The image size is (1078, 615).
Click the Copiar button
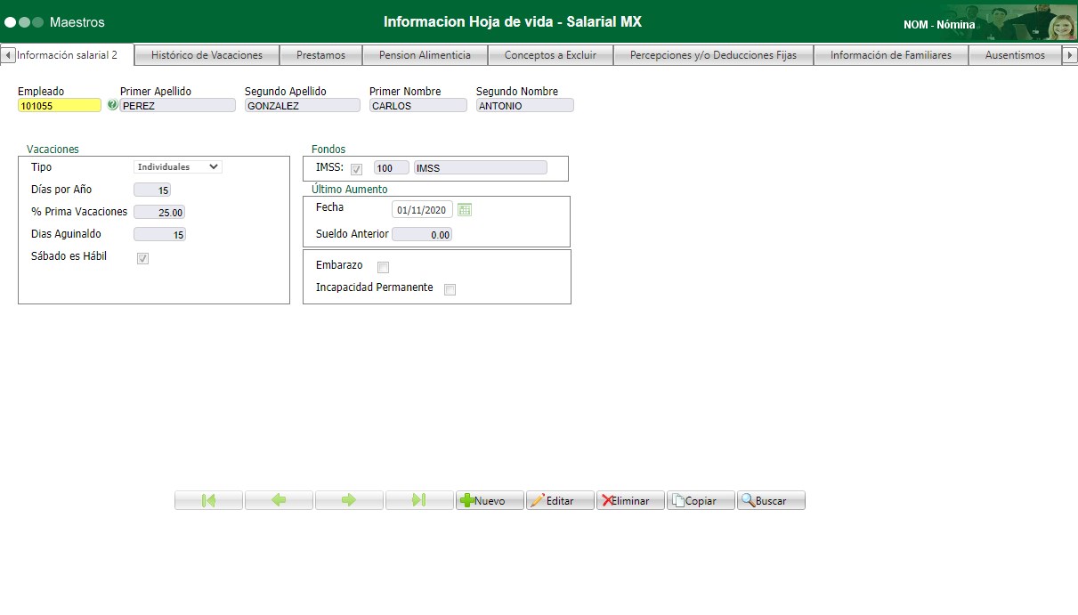pos(701,500)
